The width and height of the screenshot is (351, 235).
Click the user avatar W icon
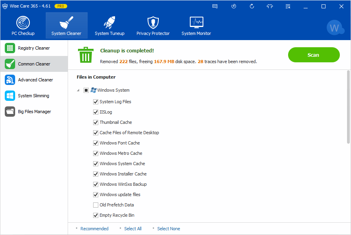334,28
